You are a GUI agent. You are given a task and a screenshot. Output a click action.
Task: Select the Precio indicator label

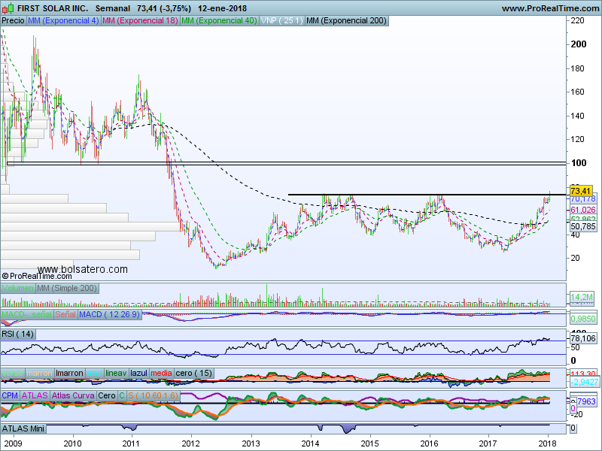click(x=13, y=21)
